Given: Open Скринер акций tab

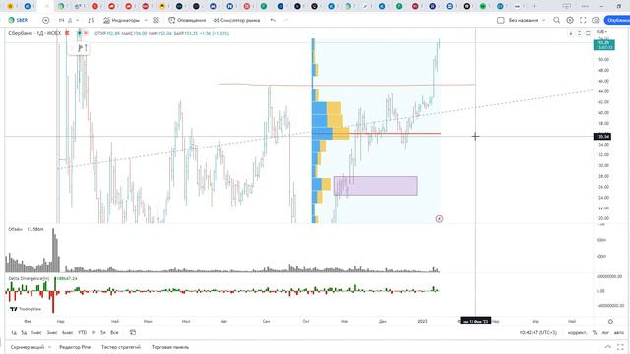Looking at the screenshot, I should (28, 347).
